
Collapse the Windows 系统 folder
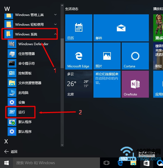(x=55, y=34)
